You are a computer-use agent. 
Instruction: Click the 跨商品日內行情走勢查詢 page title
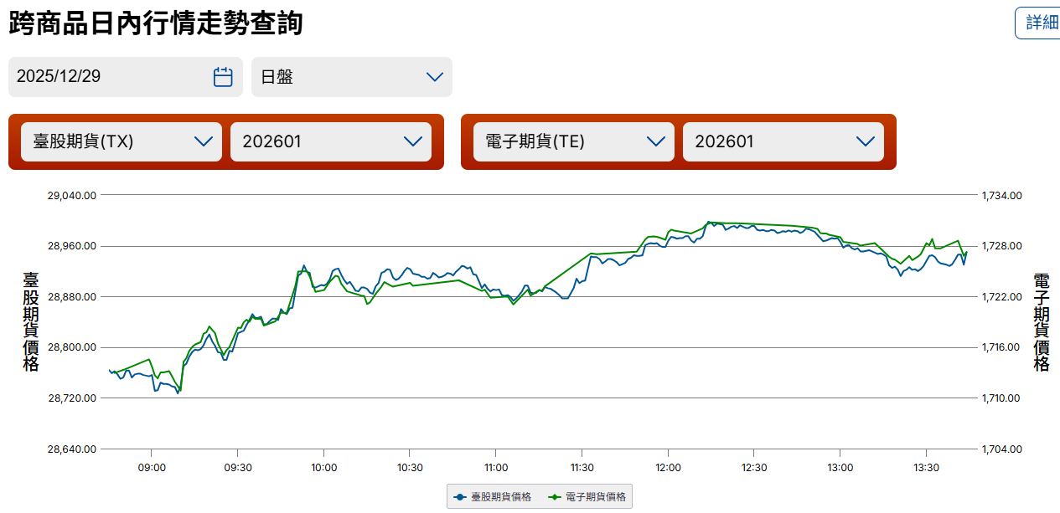pyautogui.click(x=156, y=23)
